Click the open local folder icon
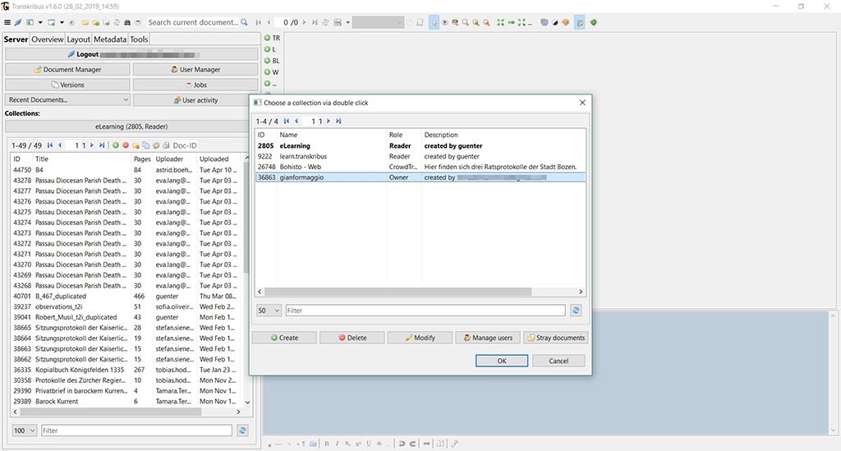 click(x=85, y=22)
